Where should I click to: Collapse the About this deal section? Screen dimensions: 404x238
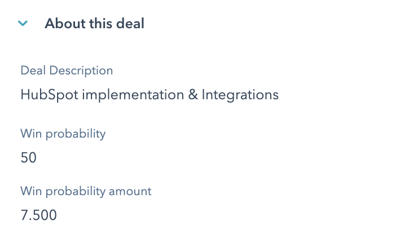23,24
